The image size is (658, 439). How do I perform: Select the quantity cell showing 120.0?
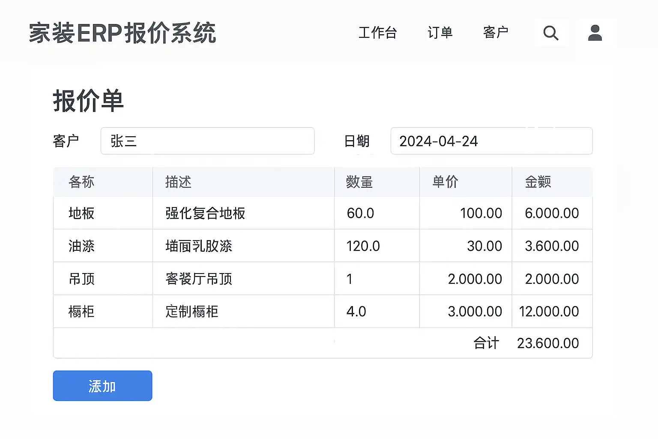pyautogui.click(x=363, y=246)
